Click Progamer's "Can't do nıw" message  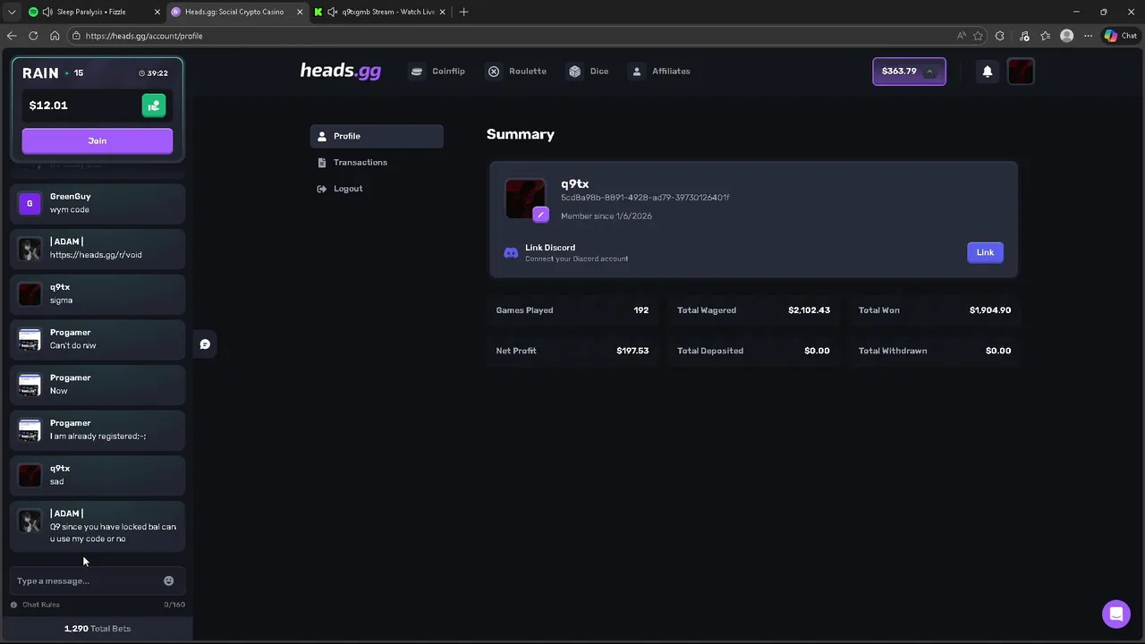tap(72, 345)
